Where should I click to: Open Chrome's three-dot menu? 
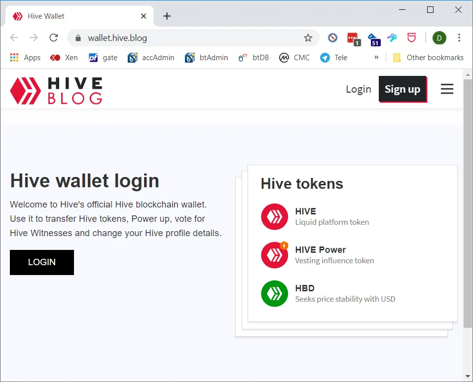[459, 37]
